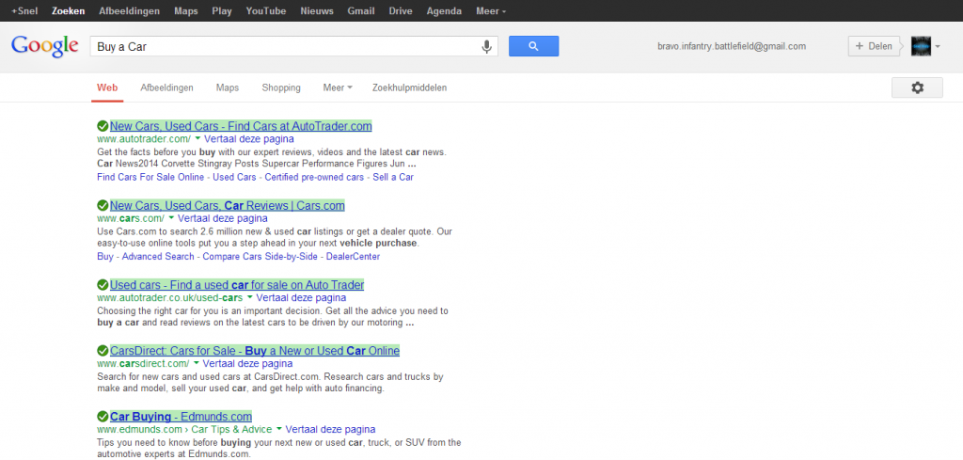Switch to Maps search tab
This screenshot has width=963, height=460.
click(x=228, y=87)
